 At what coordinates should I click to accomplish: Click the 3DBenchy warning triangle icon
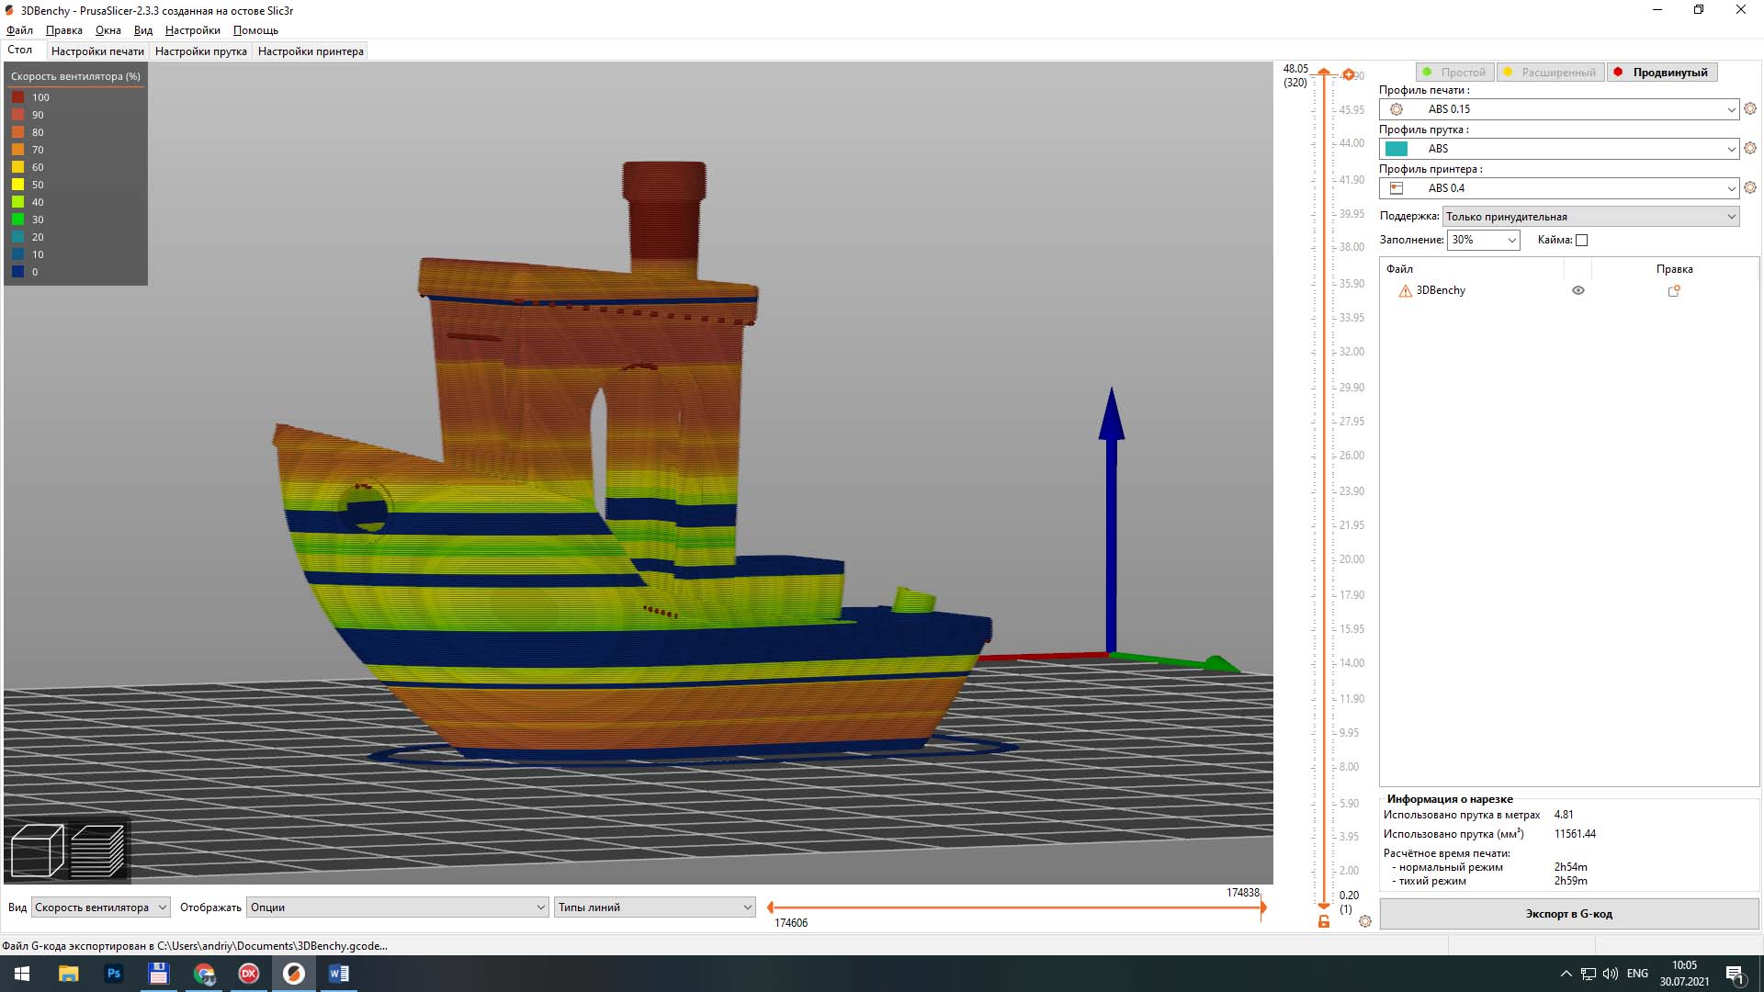click(1405, 291)
